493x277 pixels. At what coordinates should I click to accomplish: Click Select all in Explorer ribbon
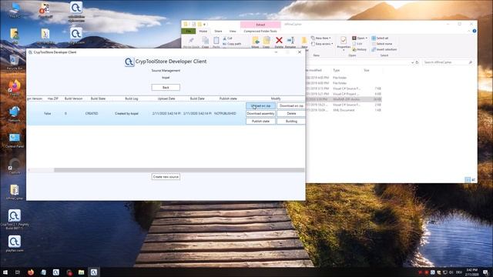380,38
